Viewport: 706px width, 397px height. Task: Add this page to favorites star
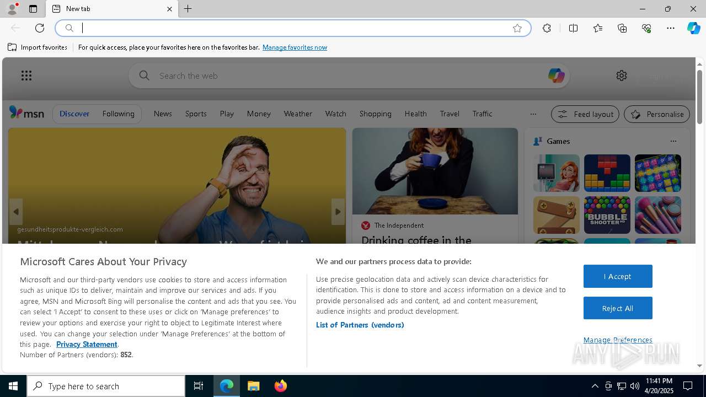517,28
